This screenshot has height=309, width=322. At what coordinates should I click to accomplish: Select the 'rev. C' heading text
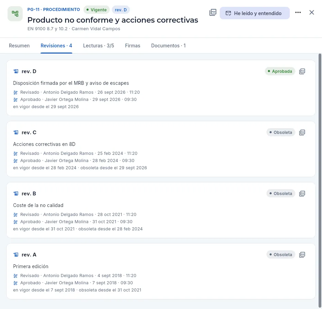click(29, 133)
